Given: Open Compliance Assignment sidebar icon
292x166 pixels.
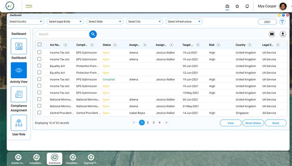Looking at the screenshot, I should (19, 94).
